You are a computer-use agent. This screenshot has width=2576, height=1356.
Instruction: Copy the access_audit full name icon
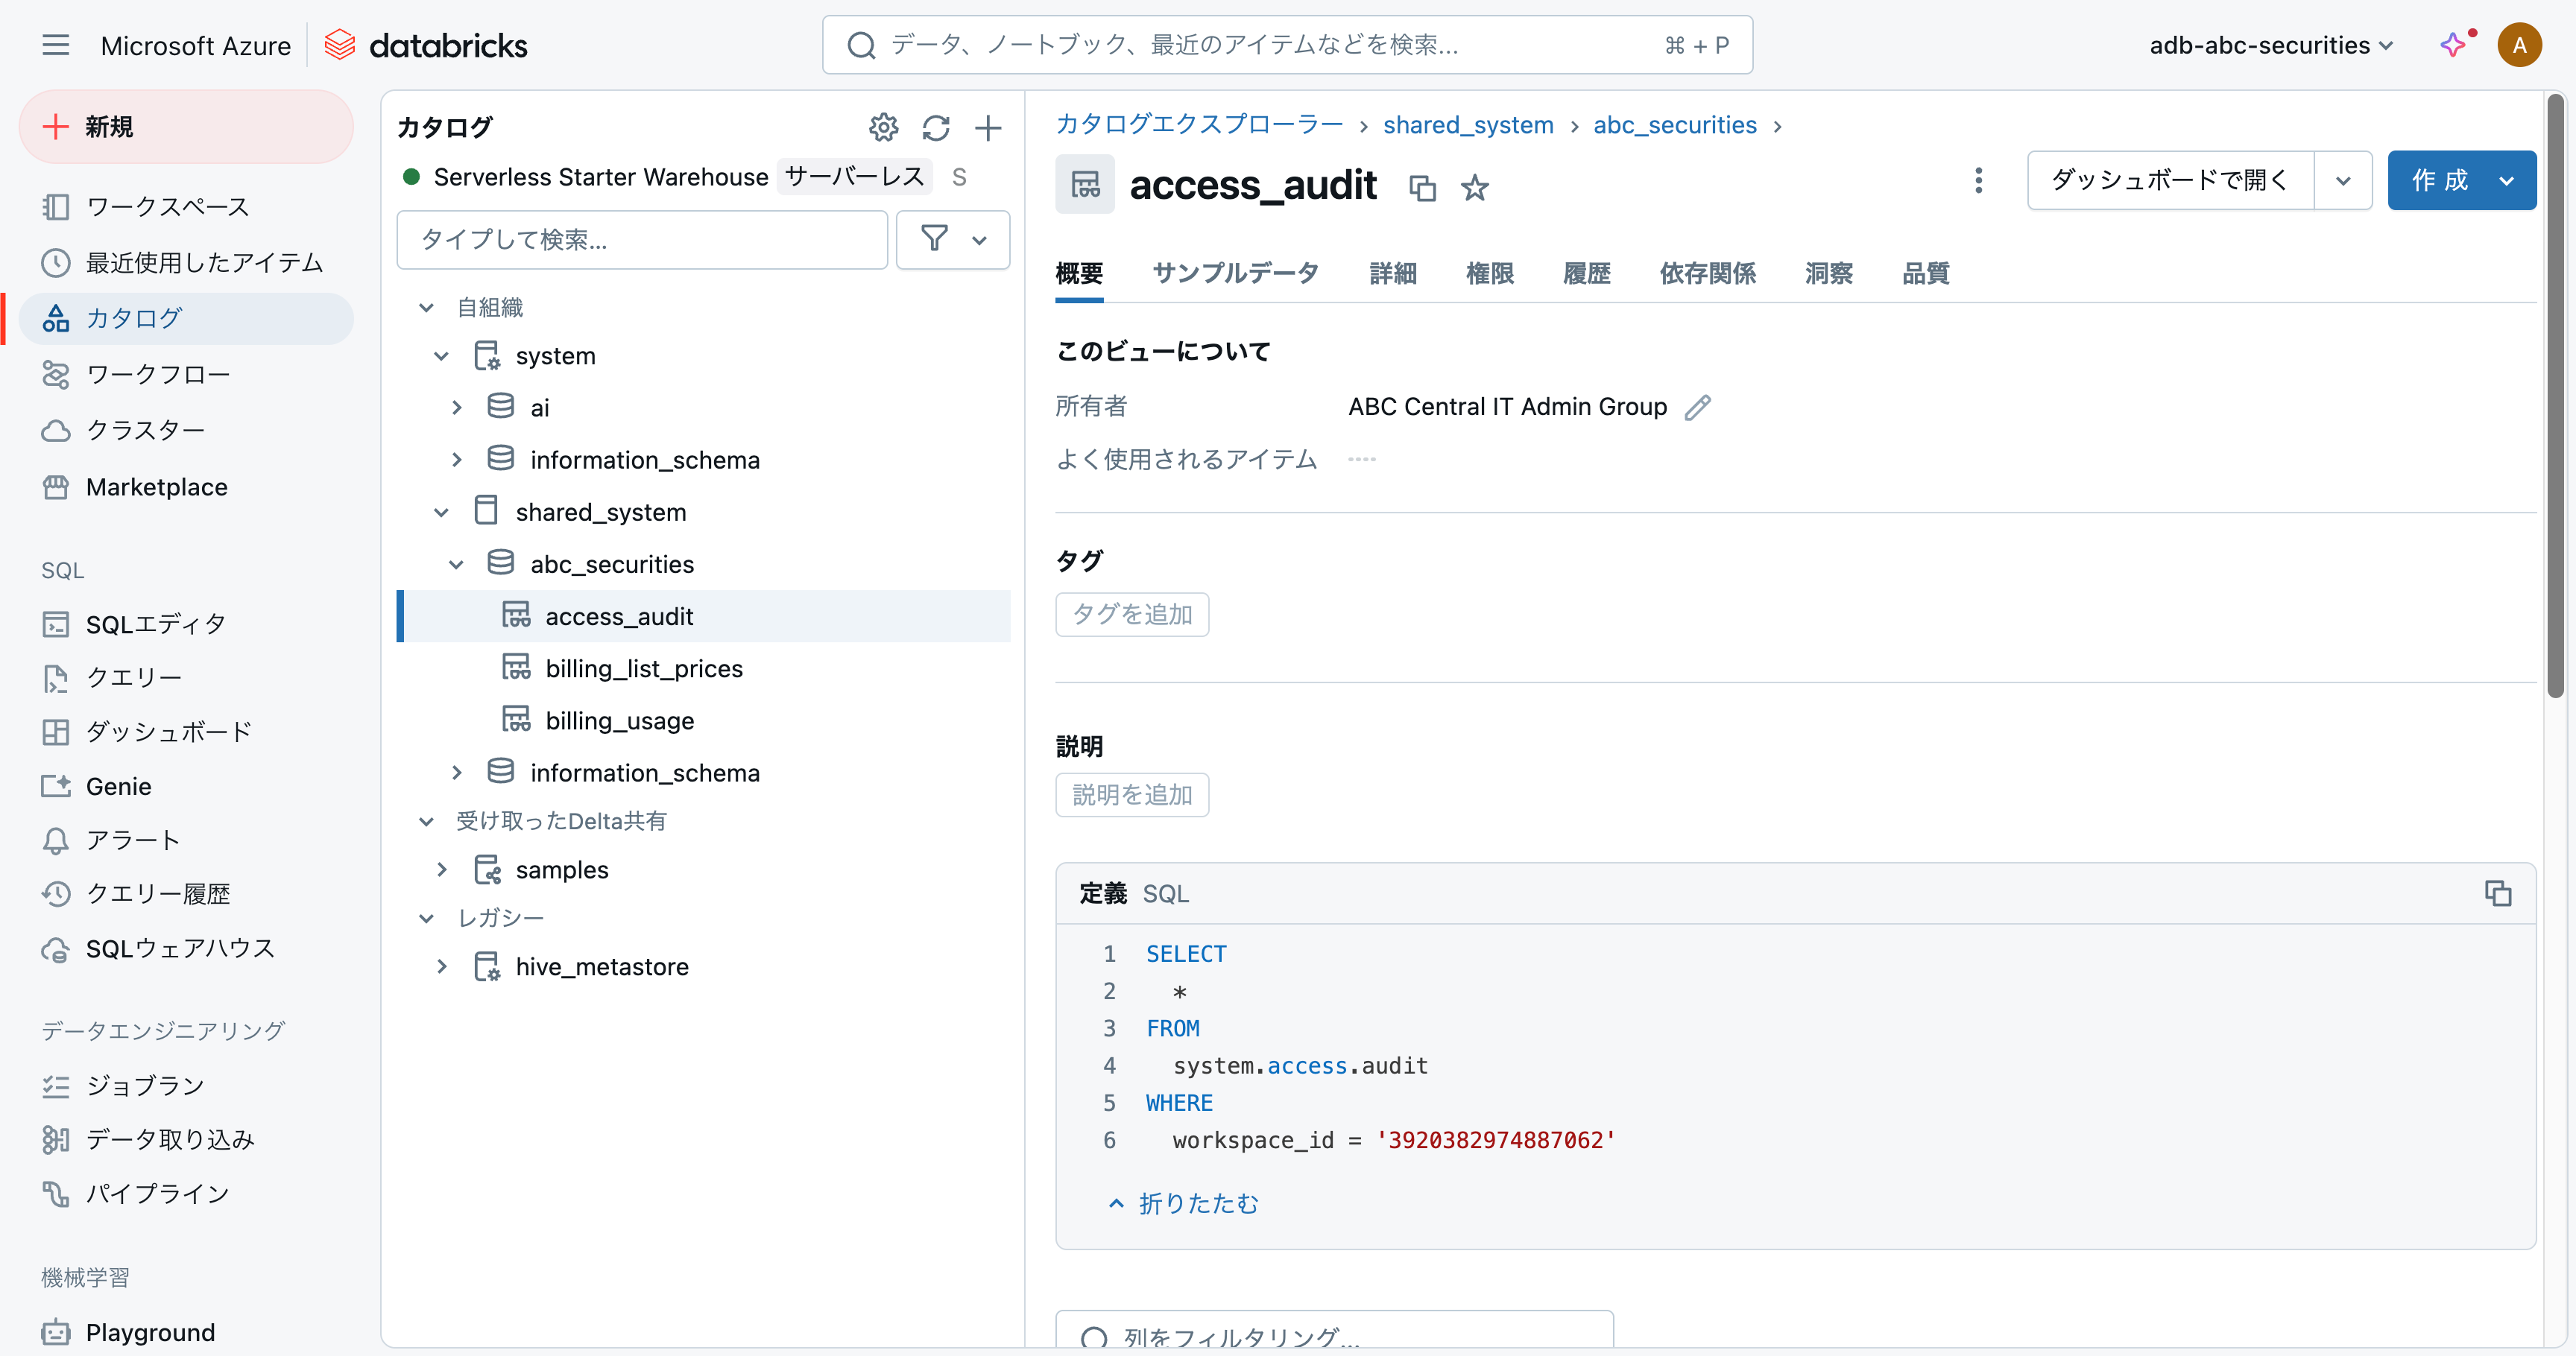click(x=1422, y=187)
